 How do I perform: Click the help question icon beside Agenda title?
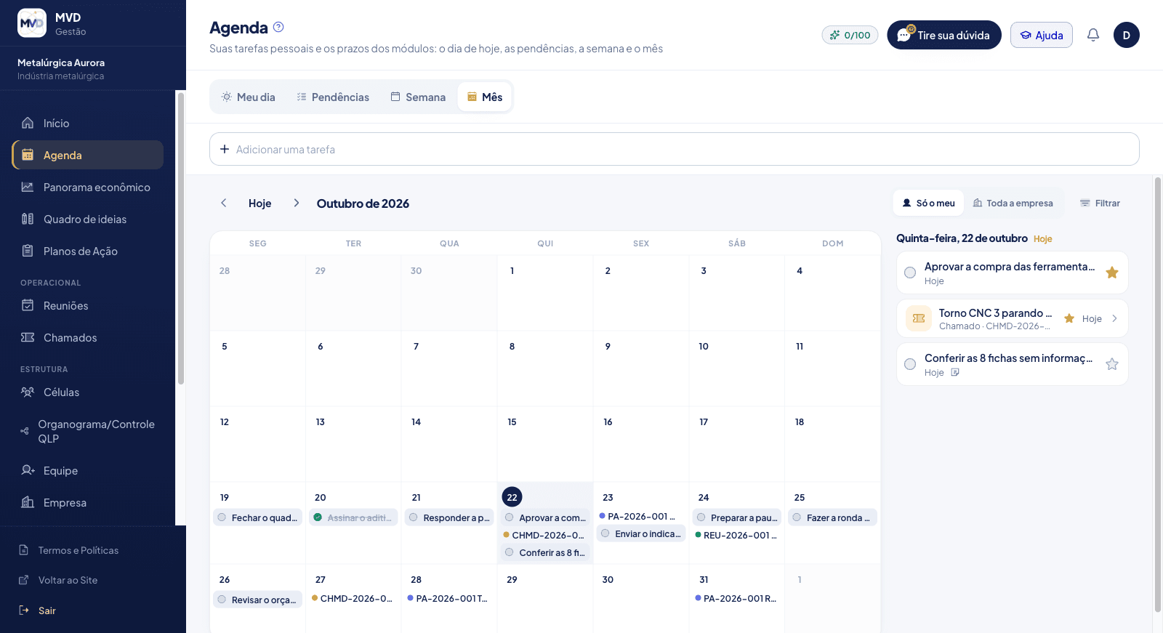278,27
